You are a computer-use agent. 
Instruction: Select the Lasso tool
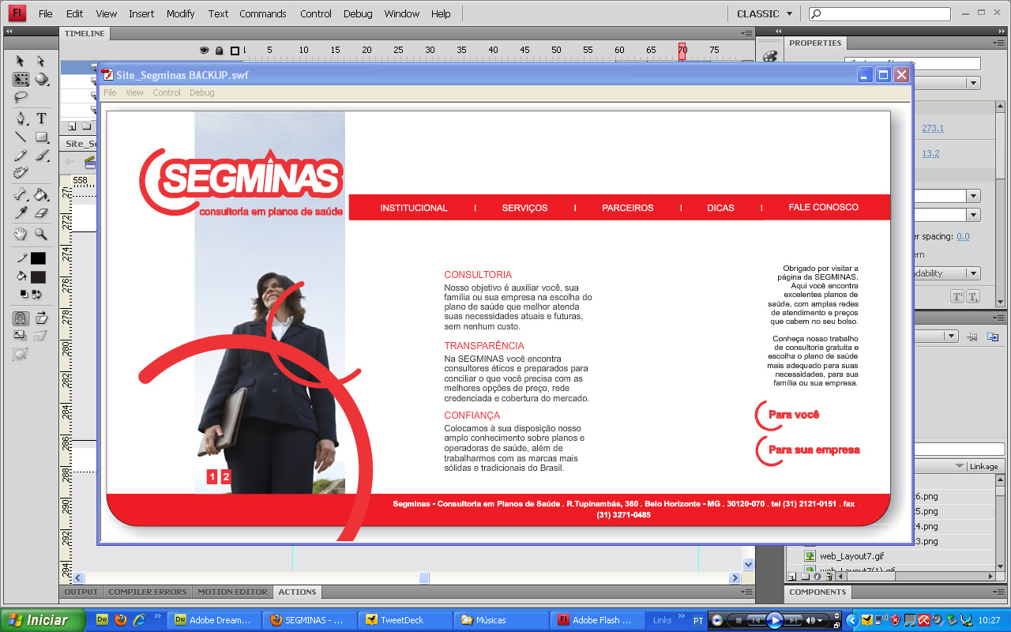pos(21,97)
